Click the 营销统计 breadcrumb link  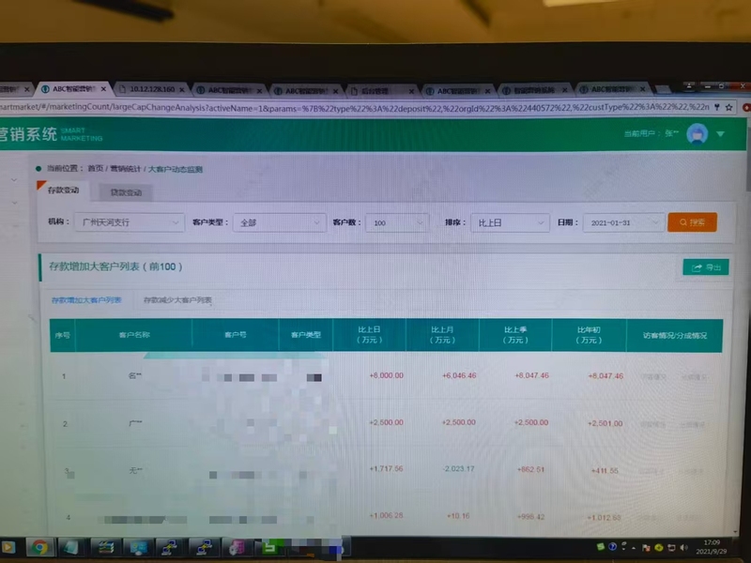126,169
